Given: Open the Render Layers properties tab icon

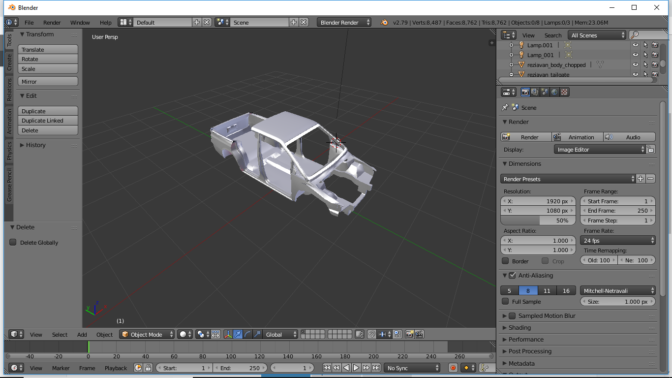Looking at the screenshot, I should (535, 92).
